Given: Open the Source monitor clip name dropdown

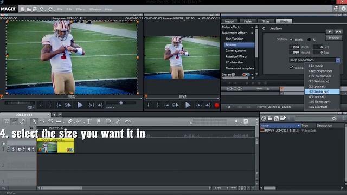Looking at the screenshot, I should coord(199,18).
